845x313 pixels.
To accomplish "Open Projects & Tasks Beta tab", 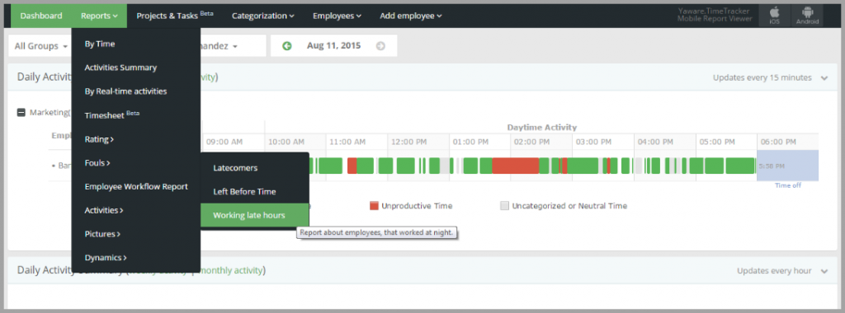I will (175, 16).
